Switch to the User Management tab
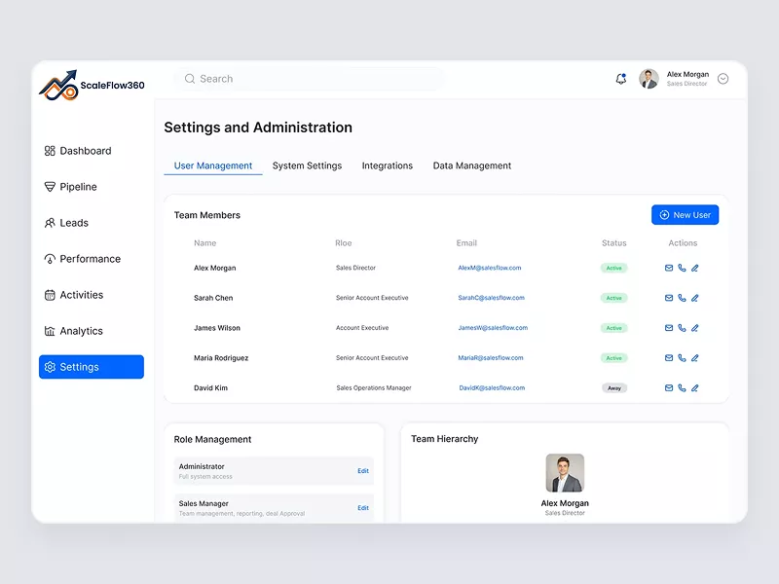The image size is (779, 584). [212, 165]
